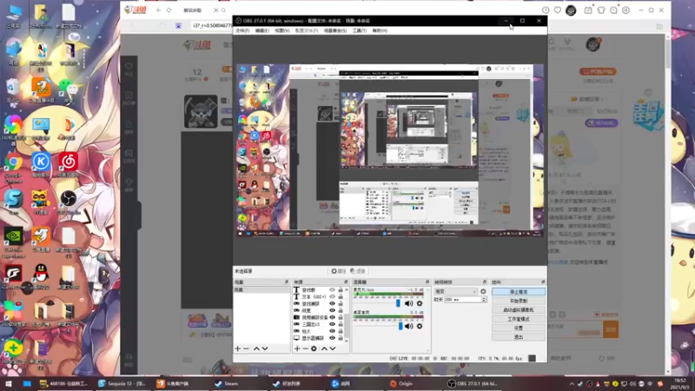Click the browser refresh icon in the background window

(x=169, y=10)
